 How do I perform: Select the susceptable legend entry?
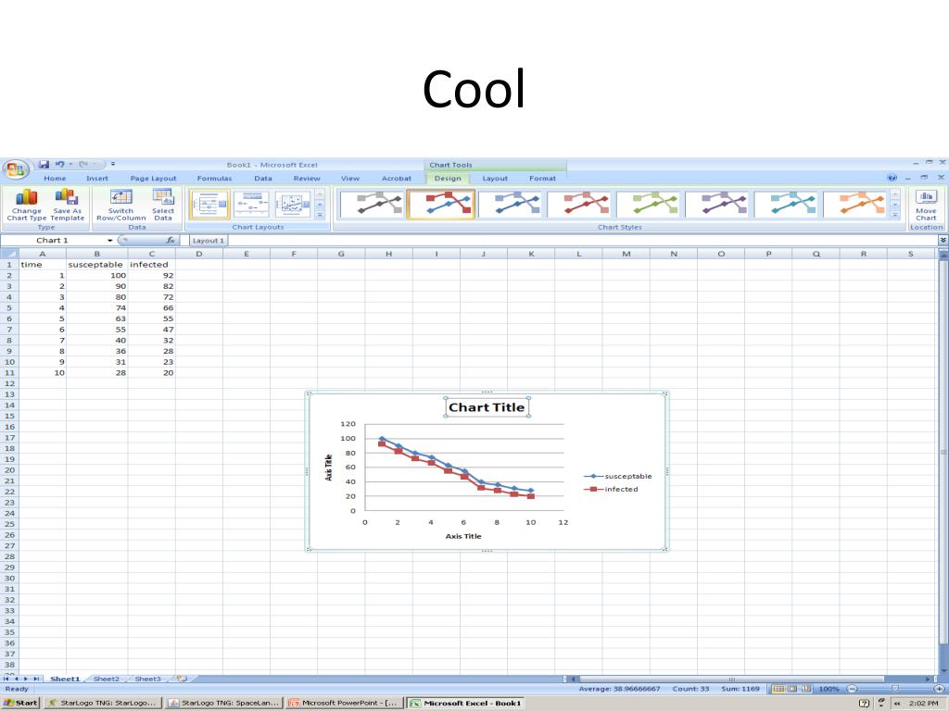point(618,477)
